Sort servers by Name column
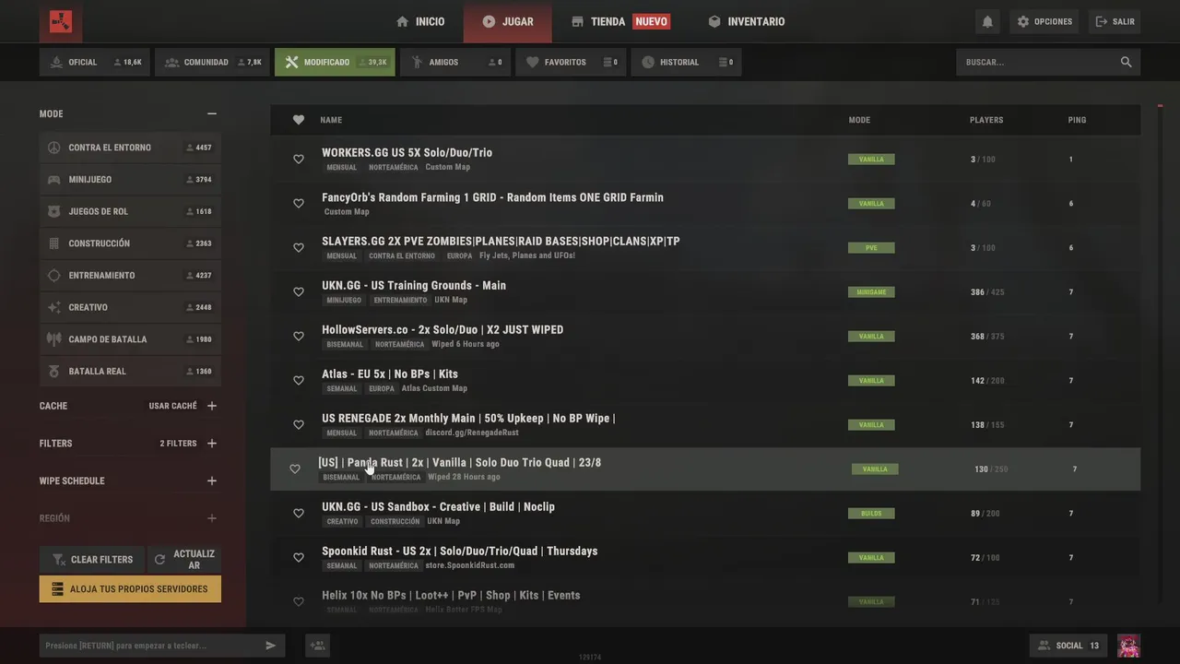1180x664 pixels. click(331, 120)
